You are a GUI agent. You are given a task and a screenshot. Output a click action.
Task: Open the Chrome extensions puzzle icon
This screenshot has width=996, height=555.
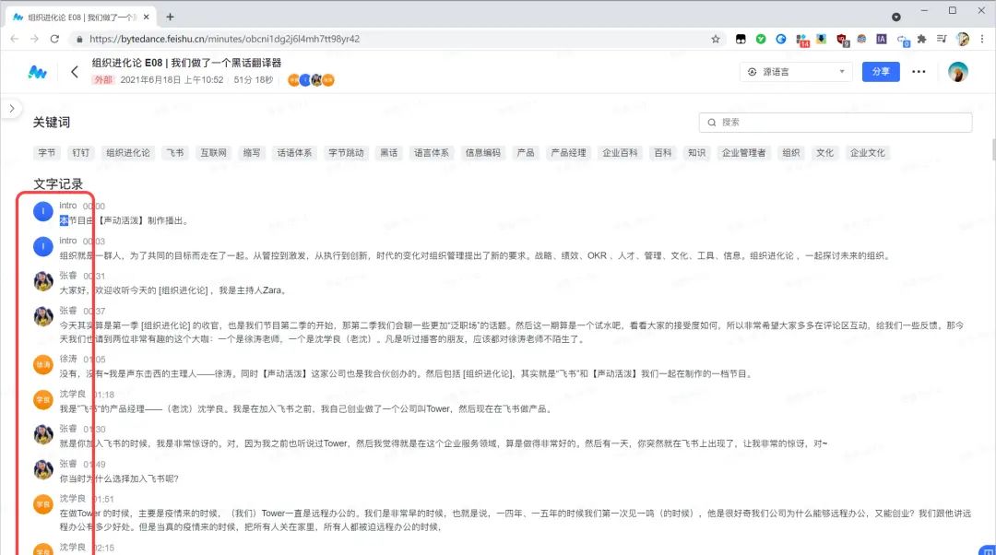click(921, 39)
